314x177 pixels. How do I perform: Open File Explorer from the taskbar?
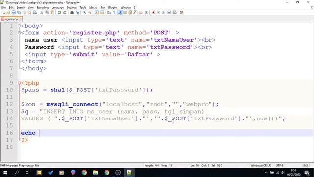(x=96, y=173)
